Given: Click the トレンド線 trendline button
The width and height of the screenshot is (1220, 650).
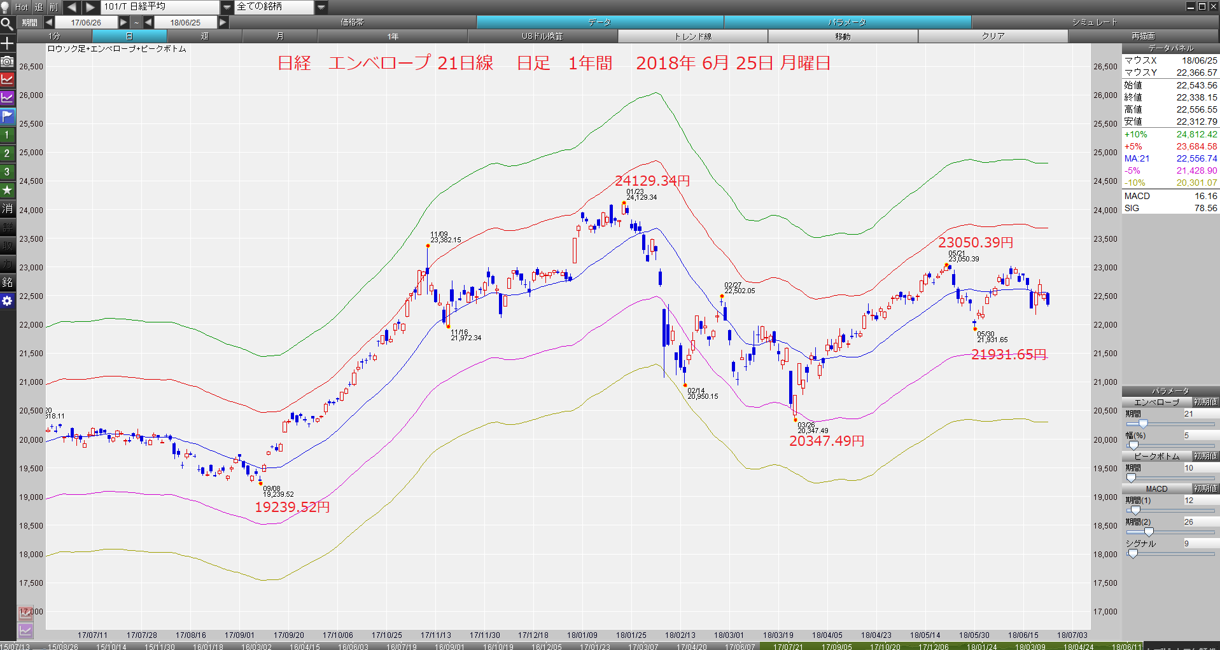Looking at the screenshot, I should click(x=693, y=36).
